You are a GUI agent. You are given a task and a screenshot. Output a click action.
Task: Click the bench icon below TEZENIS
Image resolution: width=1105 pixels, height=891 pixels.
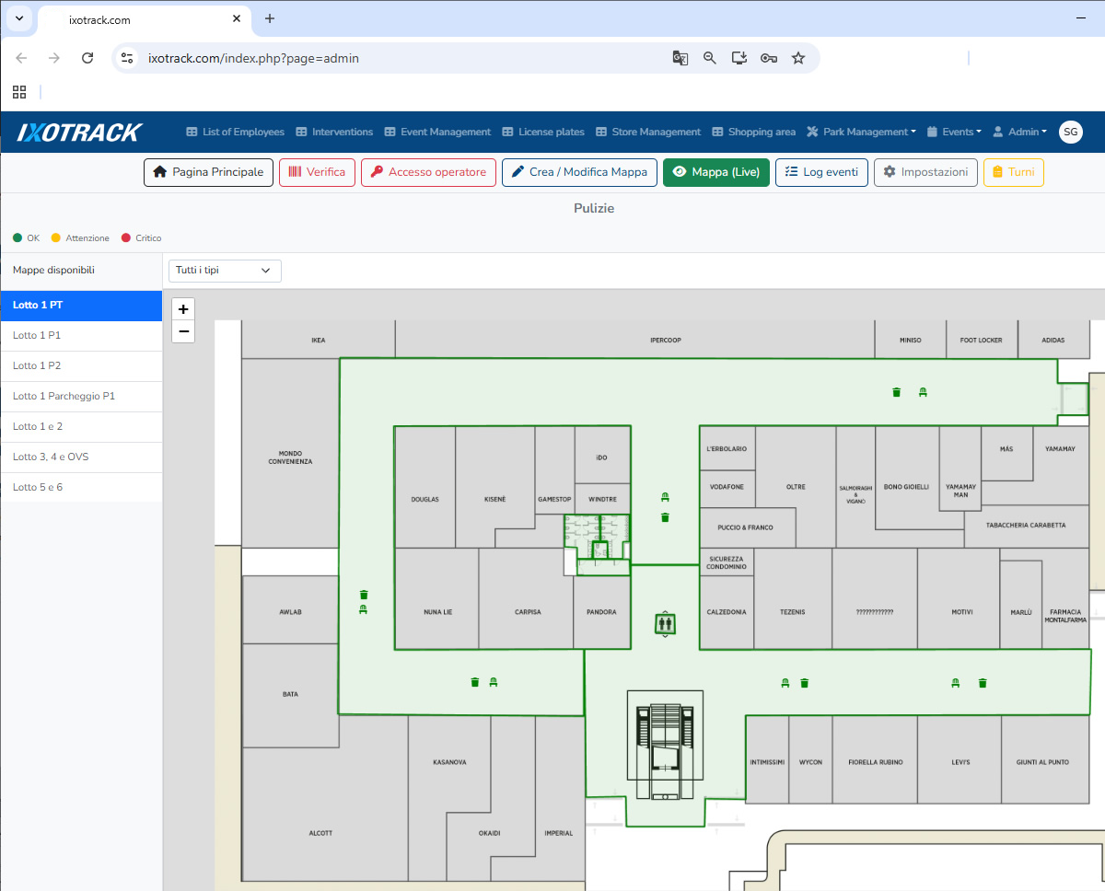pyautogui.click(x=785, y=682)
